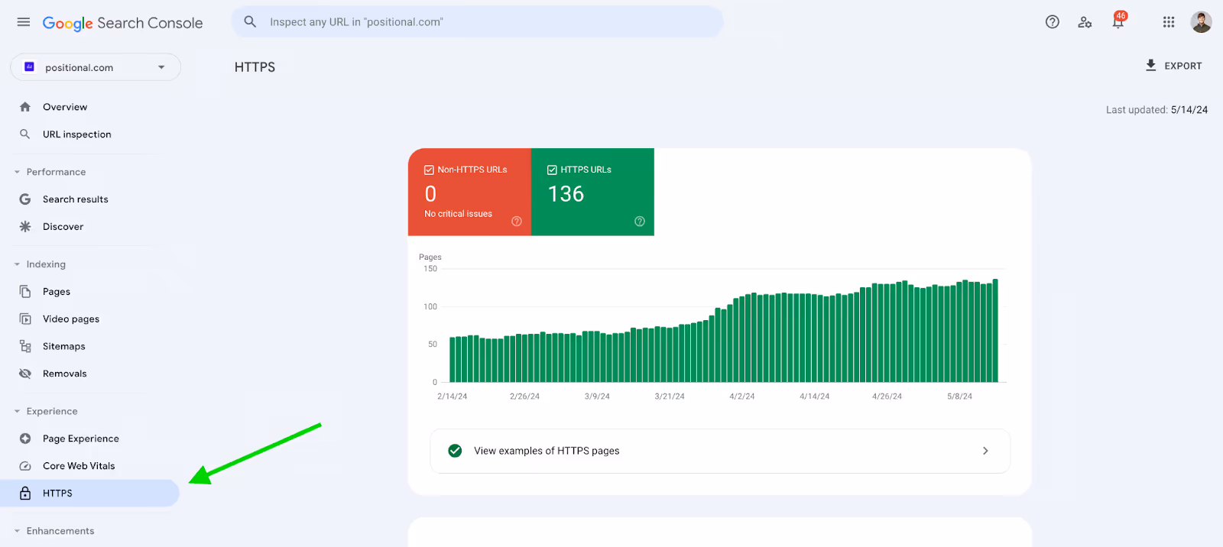Click the Inspect any URL search field
This screenshot has width=1223, height=547.
(477, 21)
